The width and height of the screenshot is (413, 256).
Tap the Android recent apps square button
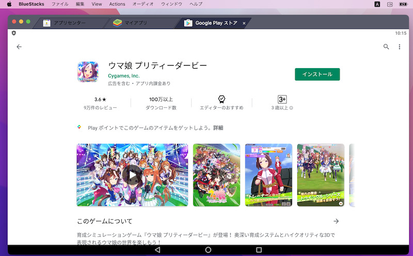[259, 250]
